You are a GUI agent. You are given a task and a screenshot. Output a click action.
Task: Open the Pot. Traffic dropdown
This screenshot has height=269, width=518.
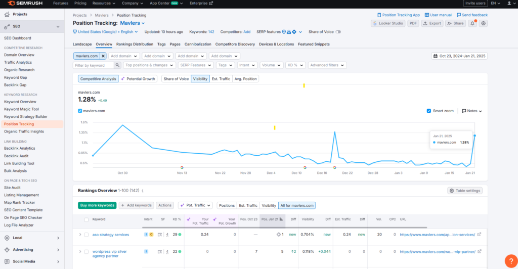pyautogui.click(x=195, y=206)
